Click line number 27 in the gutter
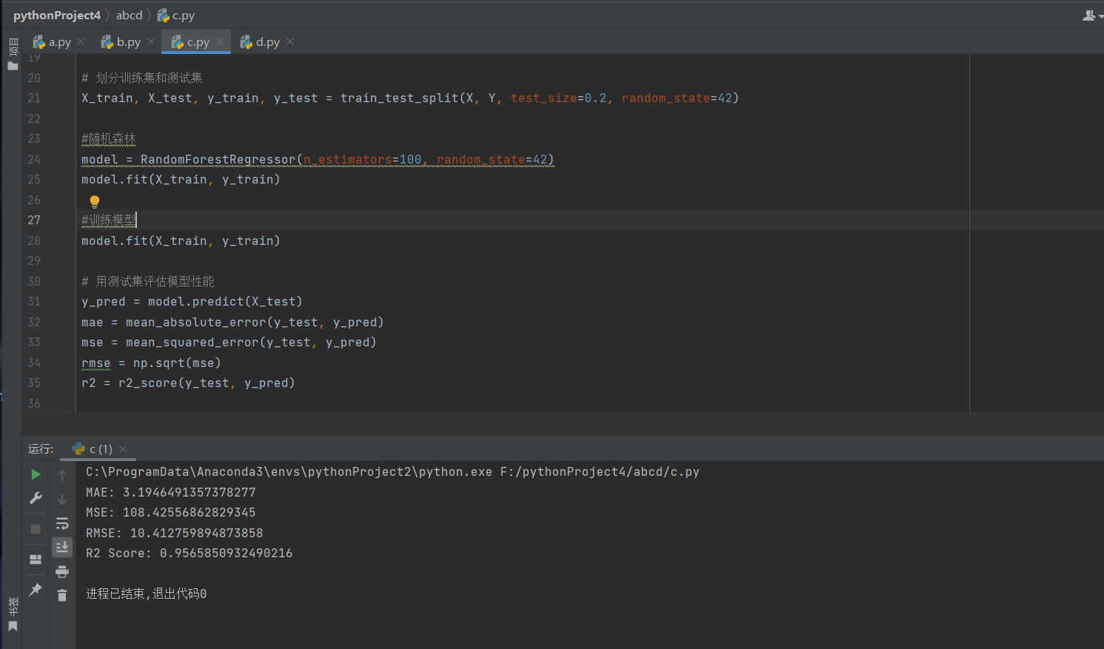The width and height of the screenshot is (1104, 649). (34, 220)
